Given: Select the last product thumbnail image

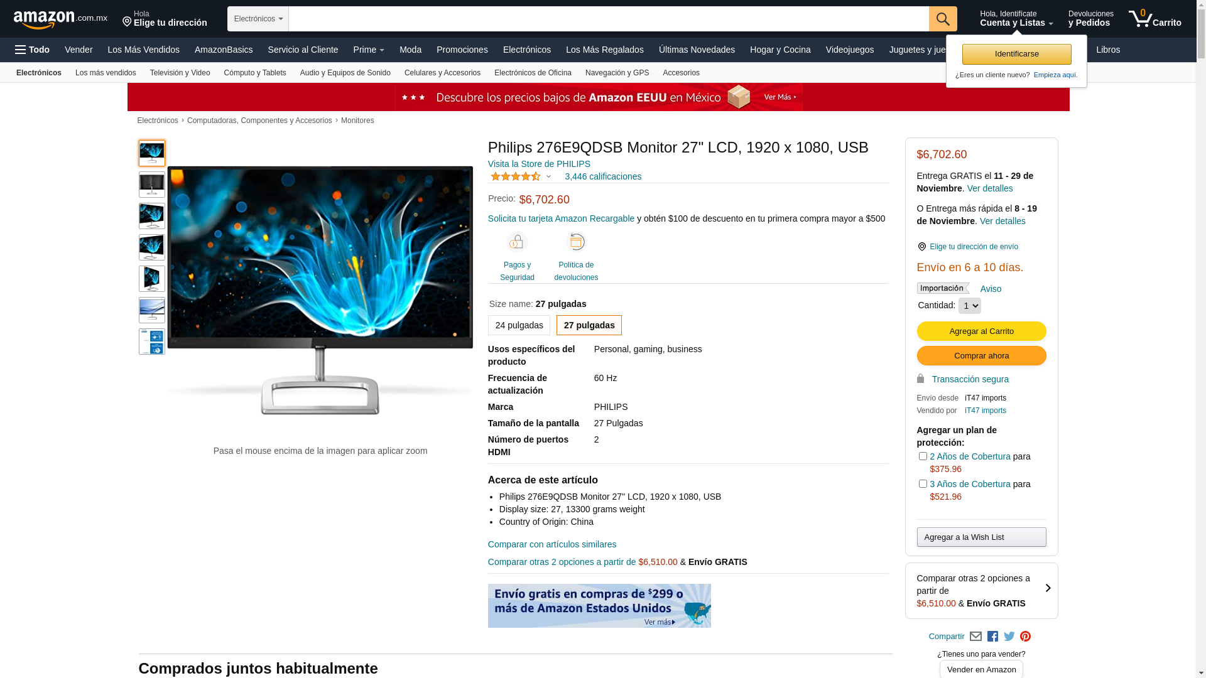Looking at the screenshot, I should [152, 342].
